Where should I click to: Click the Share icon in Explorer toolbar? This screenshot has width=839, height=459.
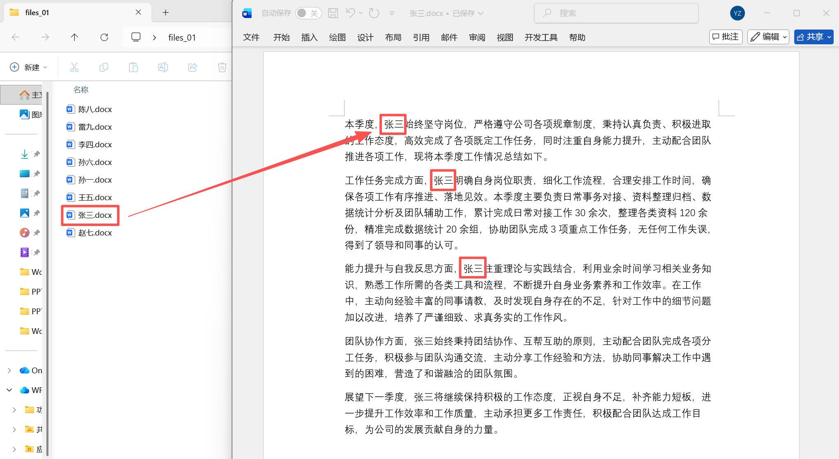193,67
